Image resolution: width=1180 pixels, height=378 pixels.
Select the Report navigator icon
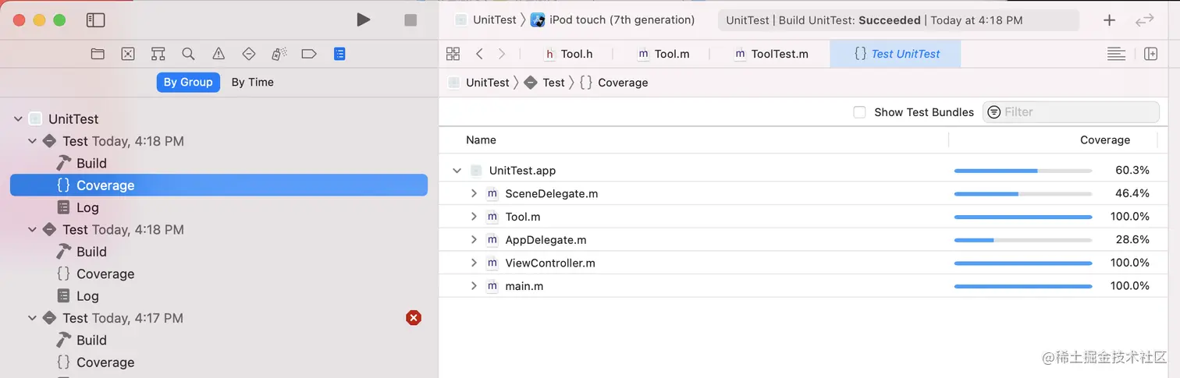(x=339, y=54)
